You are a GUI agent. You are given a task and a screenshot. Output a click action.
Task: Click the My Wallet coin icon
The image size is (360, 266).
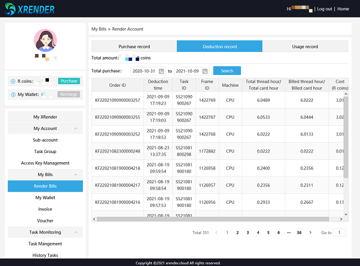(x=13, y=94)
